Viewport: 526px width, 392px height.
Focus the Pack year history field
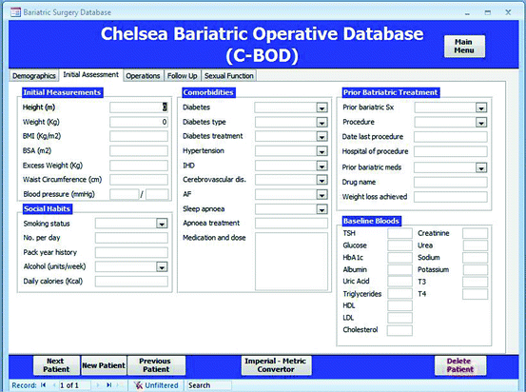tap(131, 252)
